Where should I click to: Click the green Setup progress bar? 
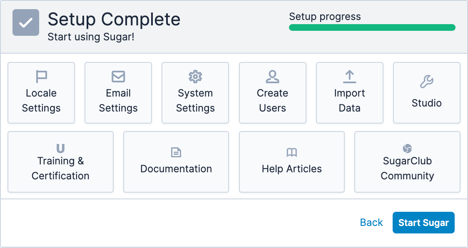372,27
